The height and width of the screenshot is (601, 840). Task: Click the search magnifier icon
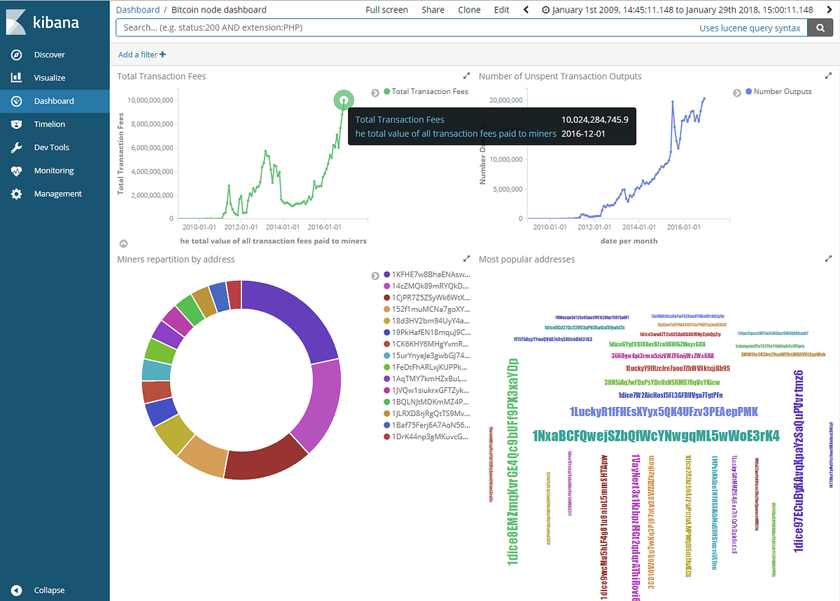tap(820, 27)
